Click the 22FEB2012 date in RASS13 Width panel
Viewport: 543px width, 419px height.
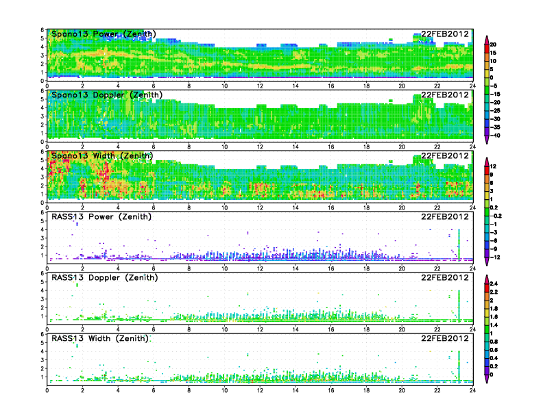point(445,338)
